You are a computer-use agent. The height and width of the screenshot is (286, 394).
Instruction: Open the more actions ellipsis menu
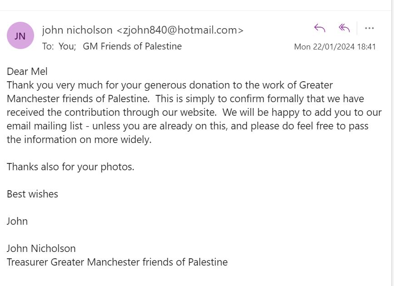(x=369, y=28)
